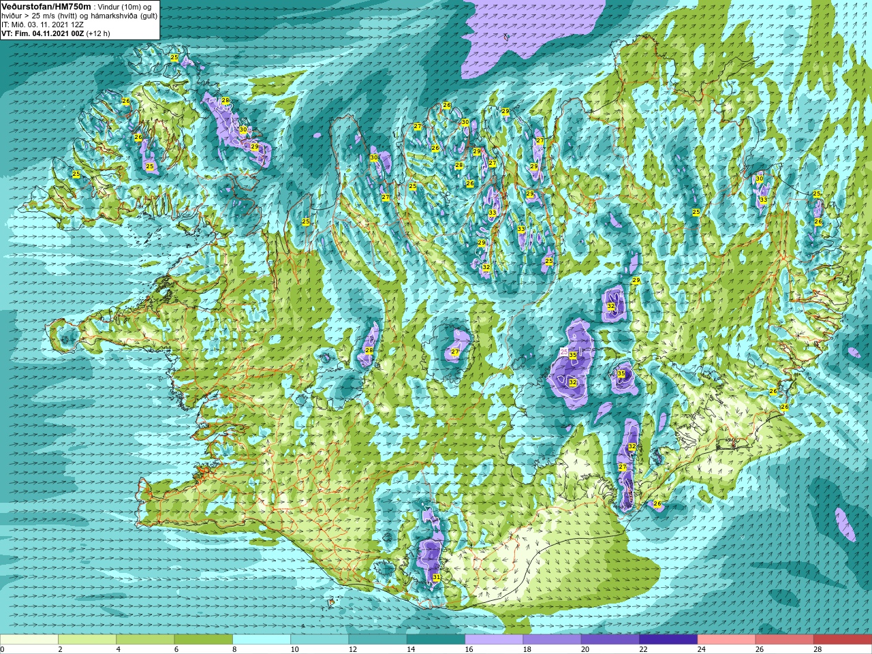
Task: Select the 4–6 m/s green legend swatch
Action: click(145, 640)
